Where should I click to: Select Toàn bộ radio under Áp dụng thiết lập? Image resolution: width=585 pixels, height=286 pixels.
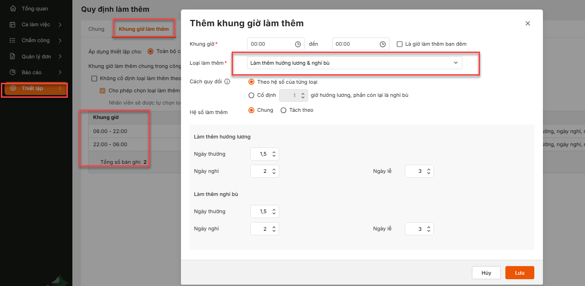click(151, 52)
